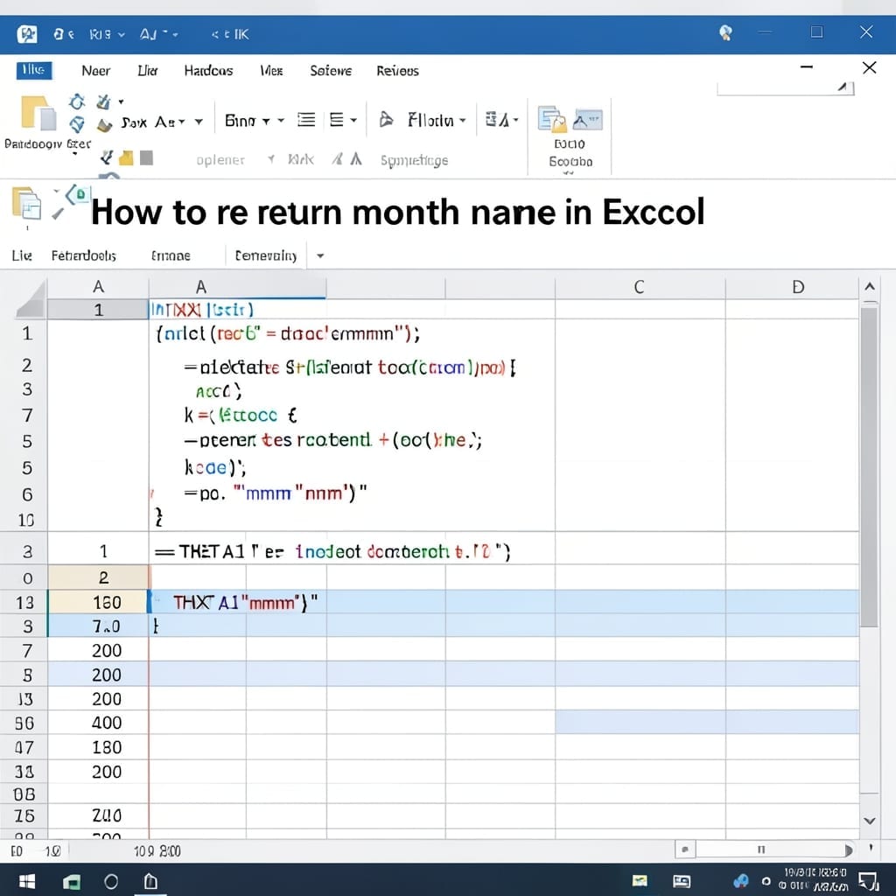The image size is (896, 896).
Task: Click the Emae button
Action: coord(171,256)
